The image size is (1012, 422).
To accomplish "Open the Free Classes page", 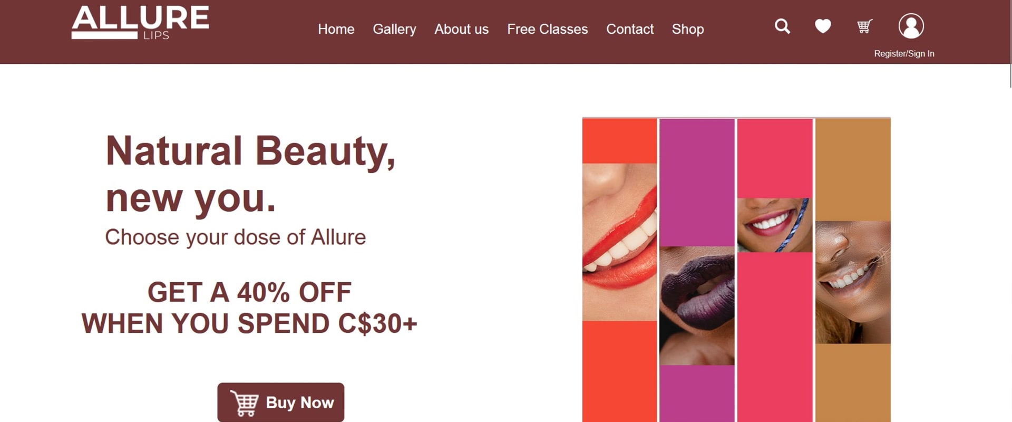I will 547,29.
